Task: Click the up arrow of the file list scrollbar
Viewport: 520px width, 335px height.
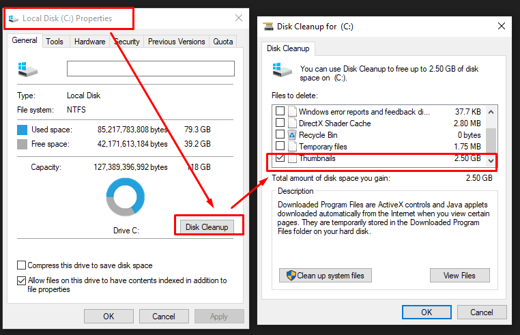Action: click(491, 112)
